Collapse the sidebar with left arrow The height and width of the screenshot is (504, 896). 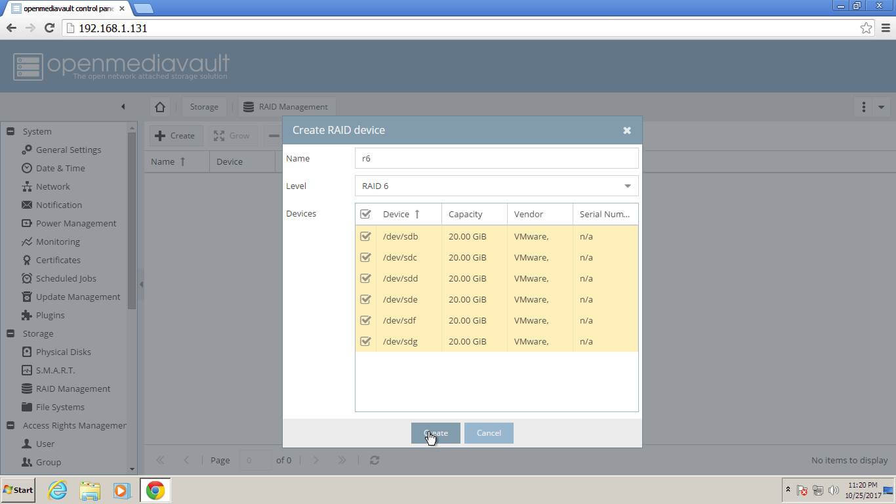tap(123, 106)
